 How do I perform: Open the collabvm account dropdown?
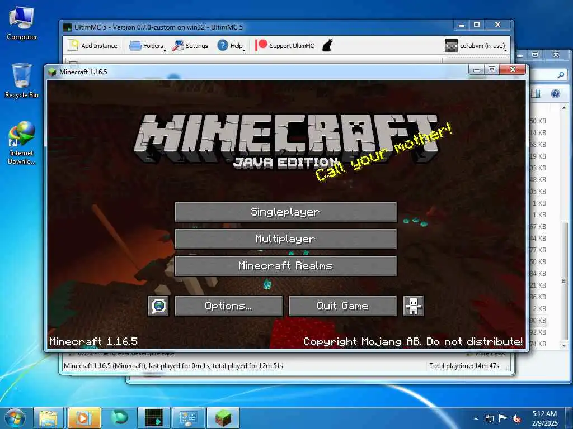point(476,46)
